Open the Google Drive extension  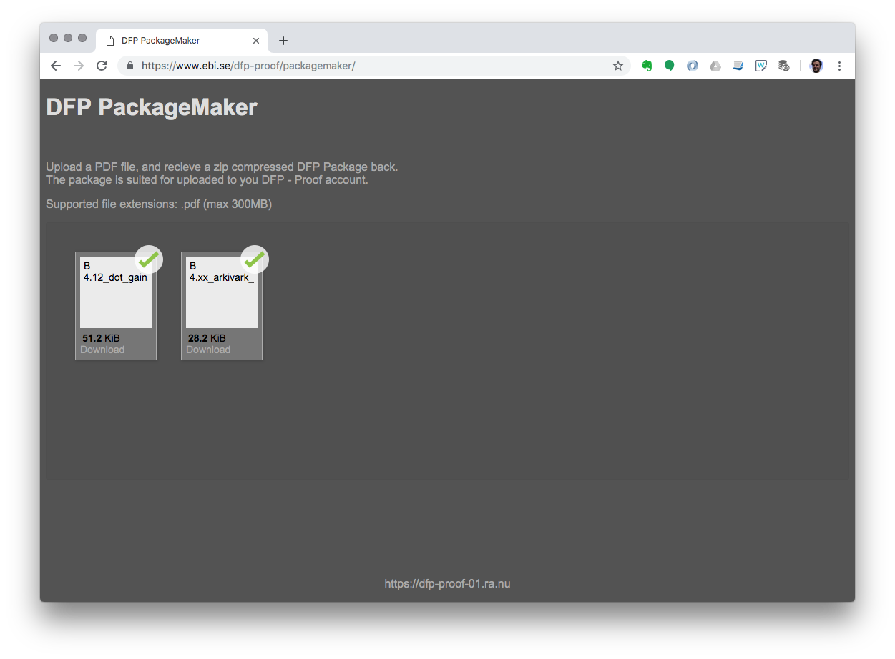click(715, 66)
